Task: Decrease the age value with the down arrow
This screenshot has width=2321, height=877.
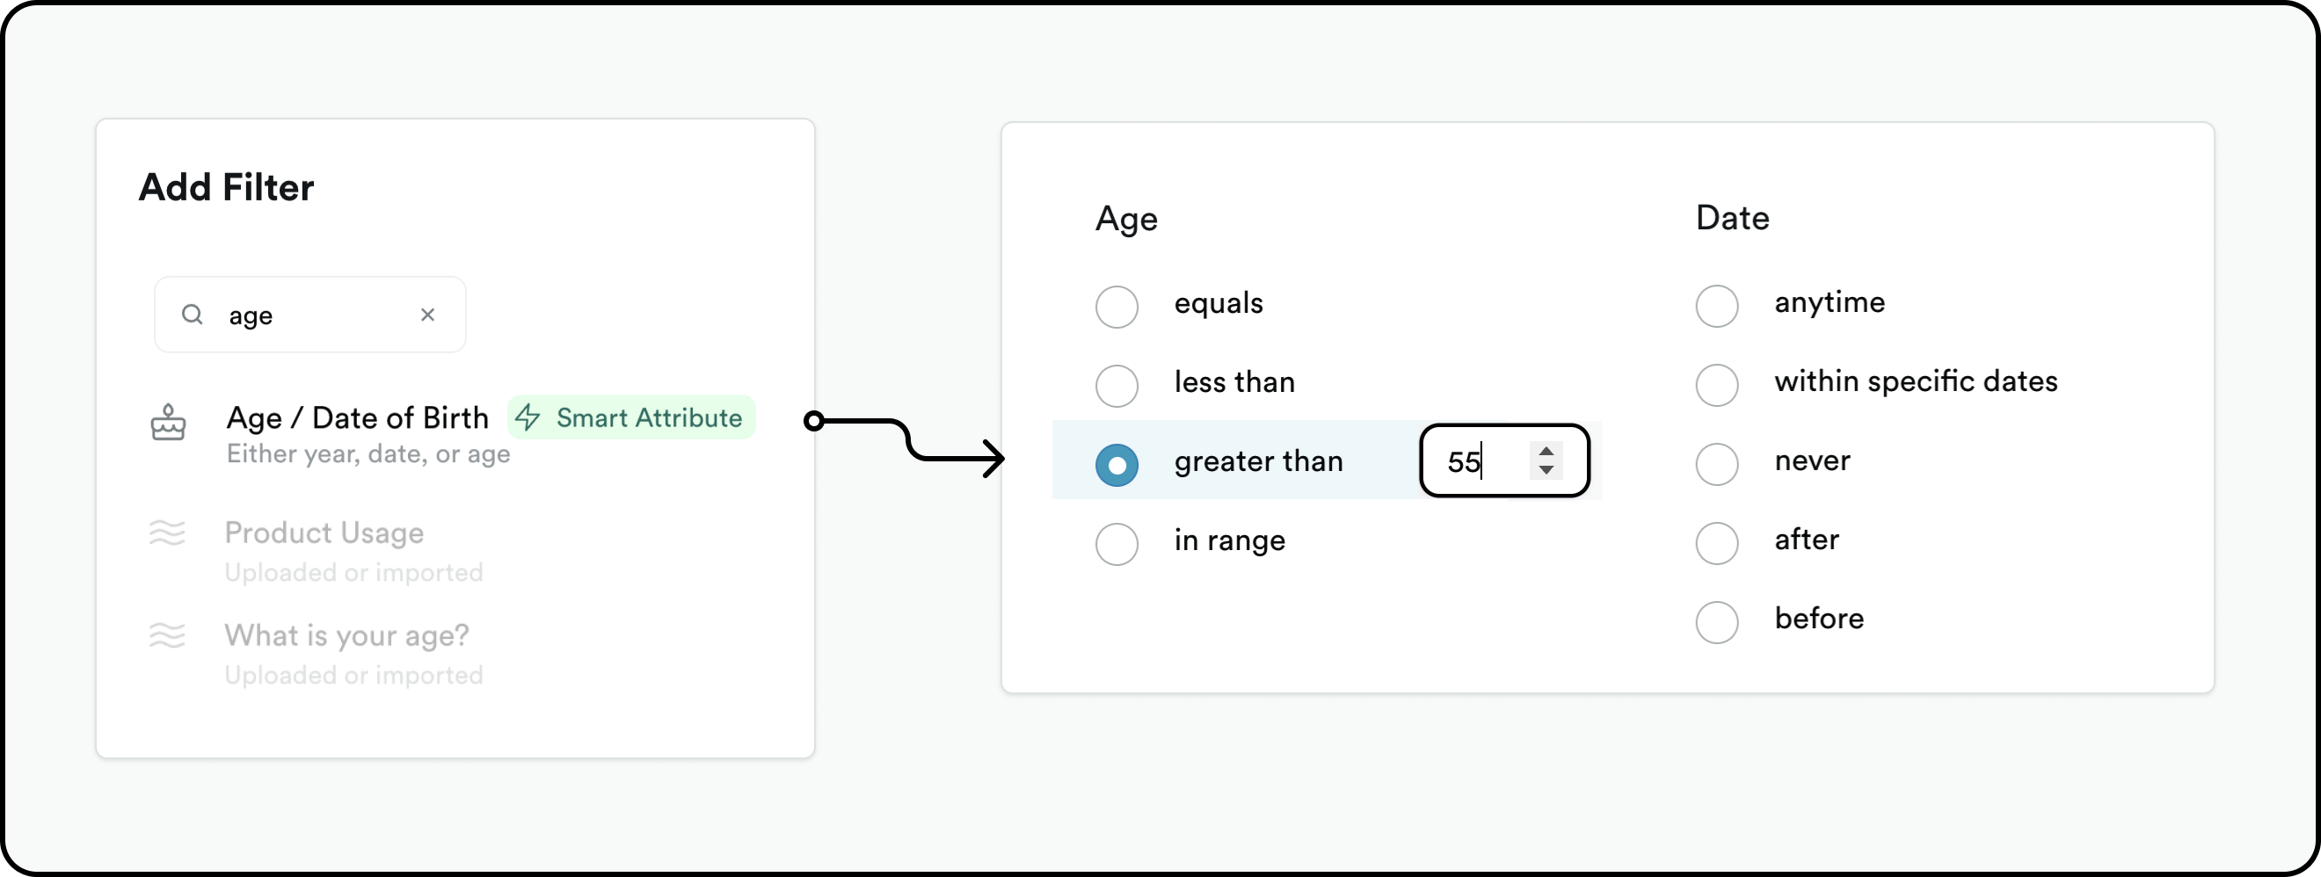Action: point(1546,470)
